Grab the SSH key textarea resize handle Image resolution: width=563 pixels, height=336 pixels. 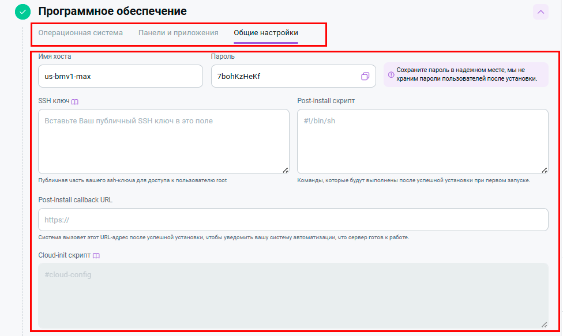[285, 170]
